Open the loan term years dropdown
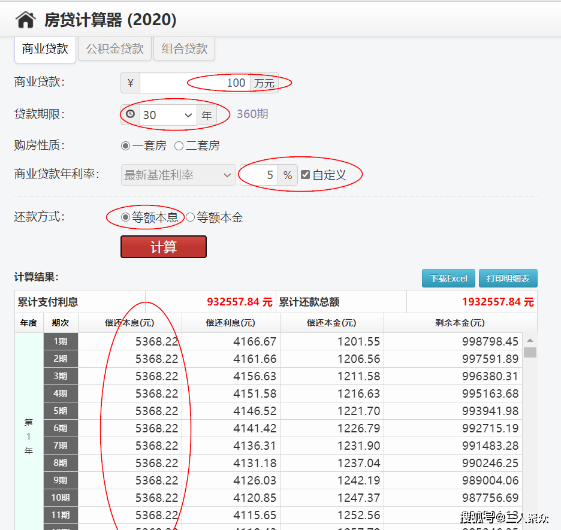This screenshot has height=530, width=561. pyautogui.click(x=168, y=115)
